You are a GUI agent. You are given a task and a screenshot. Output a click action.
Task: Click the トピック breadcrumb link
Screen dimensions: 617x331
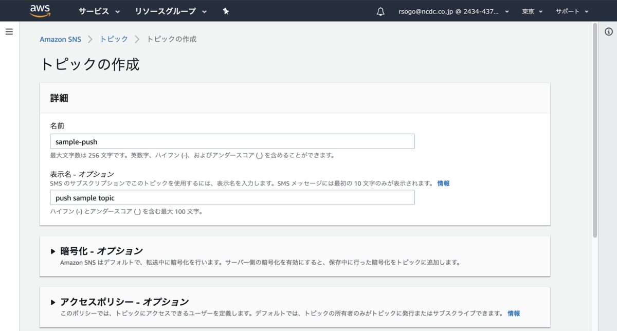pyautogui.click(x=114, y=39)
